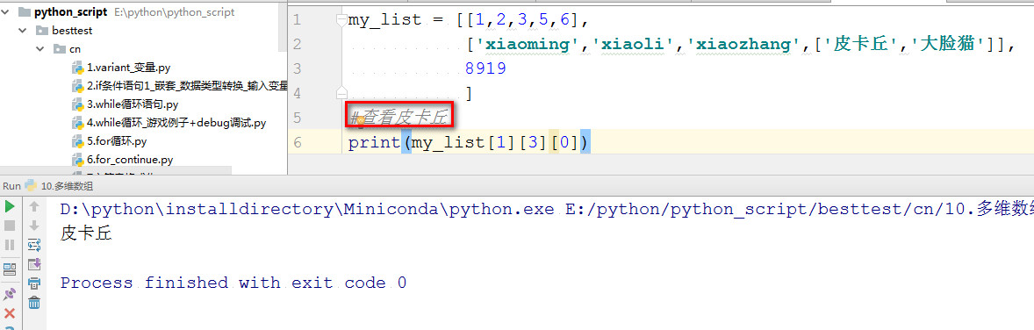Click the Stop process square icon
The height and width of the screenshot is (330, 1034).
tap(10, 226)
